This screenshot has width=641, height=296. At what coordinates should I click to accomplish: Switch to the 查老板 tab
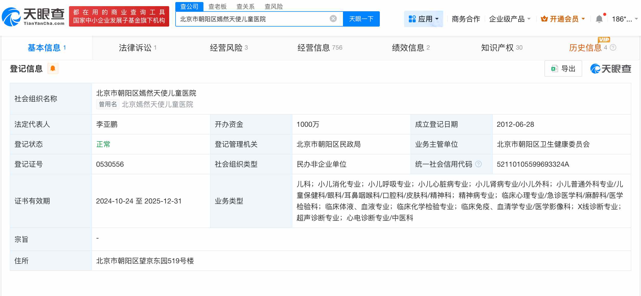[x=218, y=6]
